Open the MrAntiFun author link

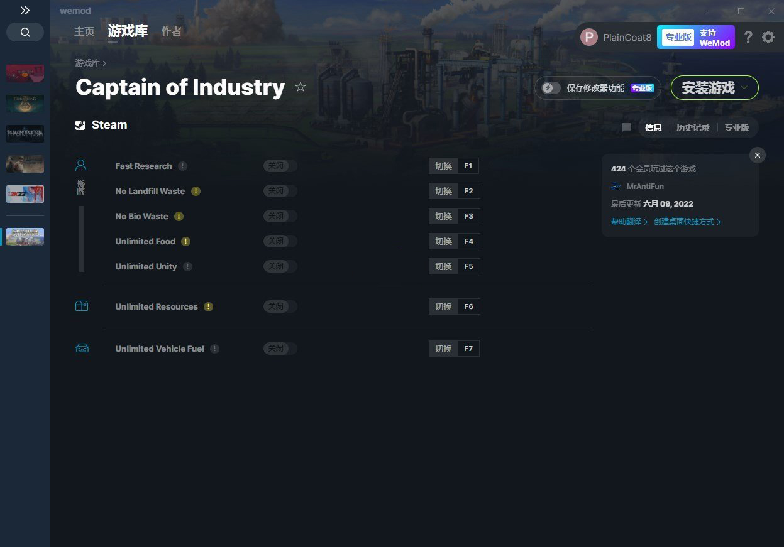645,187
